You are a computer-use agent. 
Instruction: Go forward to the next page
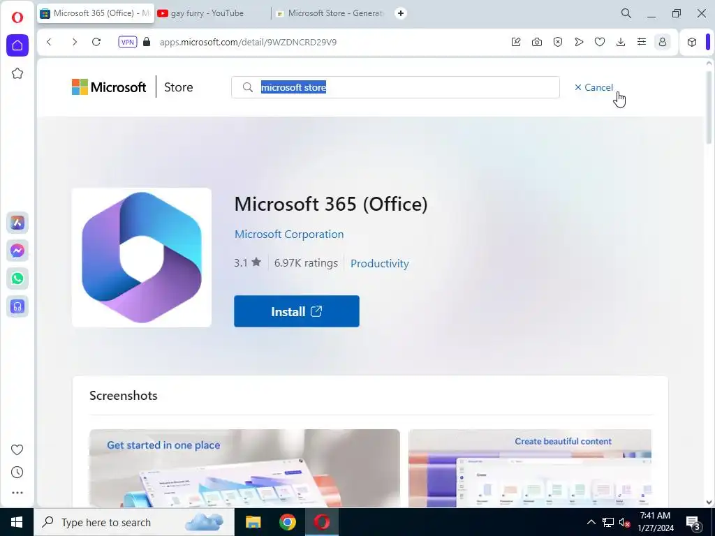(74, 42)
